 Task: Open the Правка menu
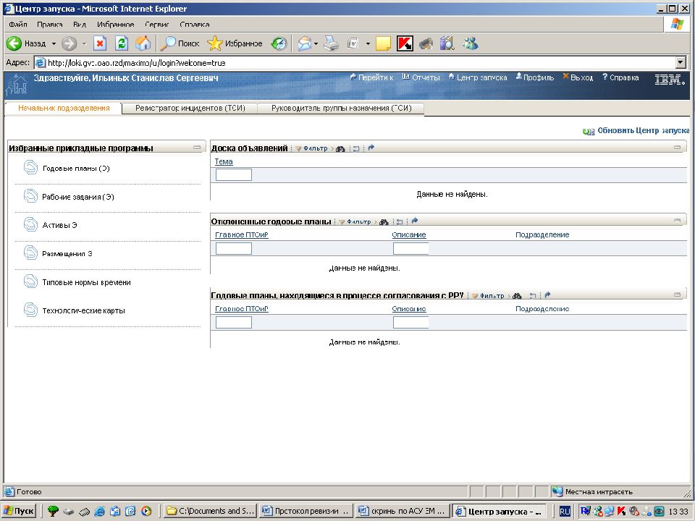[x=50, y=25]
